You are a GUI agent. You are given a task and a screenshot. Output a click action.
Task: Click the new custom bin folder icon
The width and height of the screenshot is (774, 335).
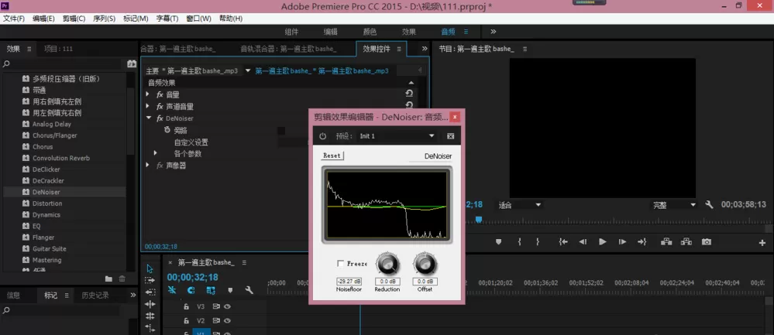108,279
